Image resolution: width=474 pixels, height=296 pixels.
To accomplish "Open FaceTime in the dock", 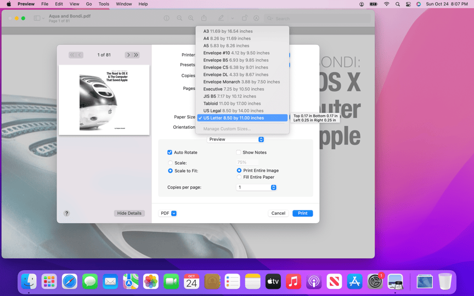I will 171,282.
